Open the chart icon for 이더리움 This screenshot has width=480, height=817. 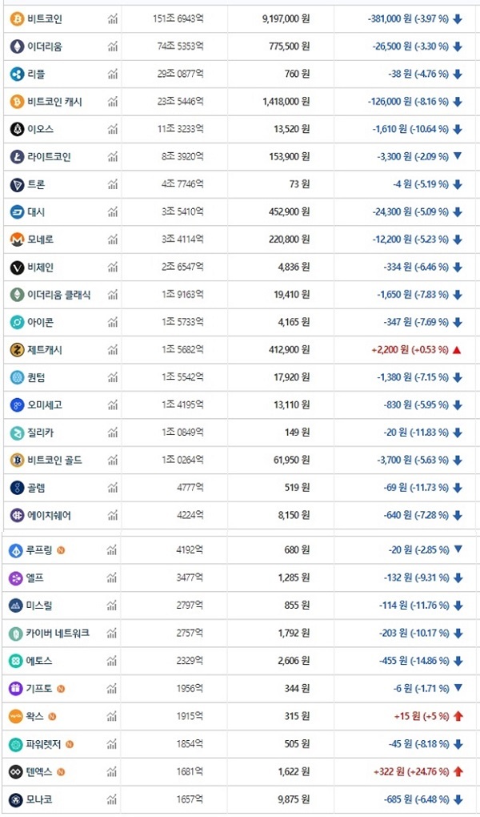[x=113, y=47]
